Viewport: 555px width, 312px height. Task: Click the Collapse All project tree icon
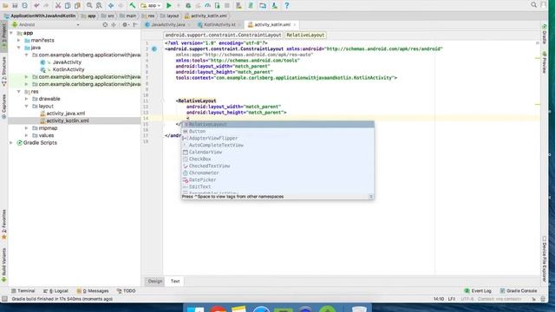click(114, 25)
